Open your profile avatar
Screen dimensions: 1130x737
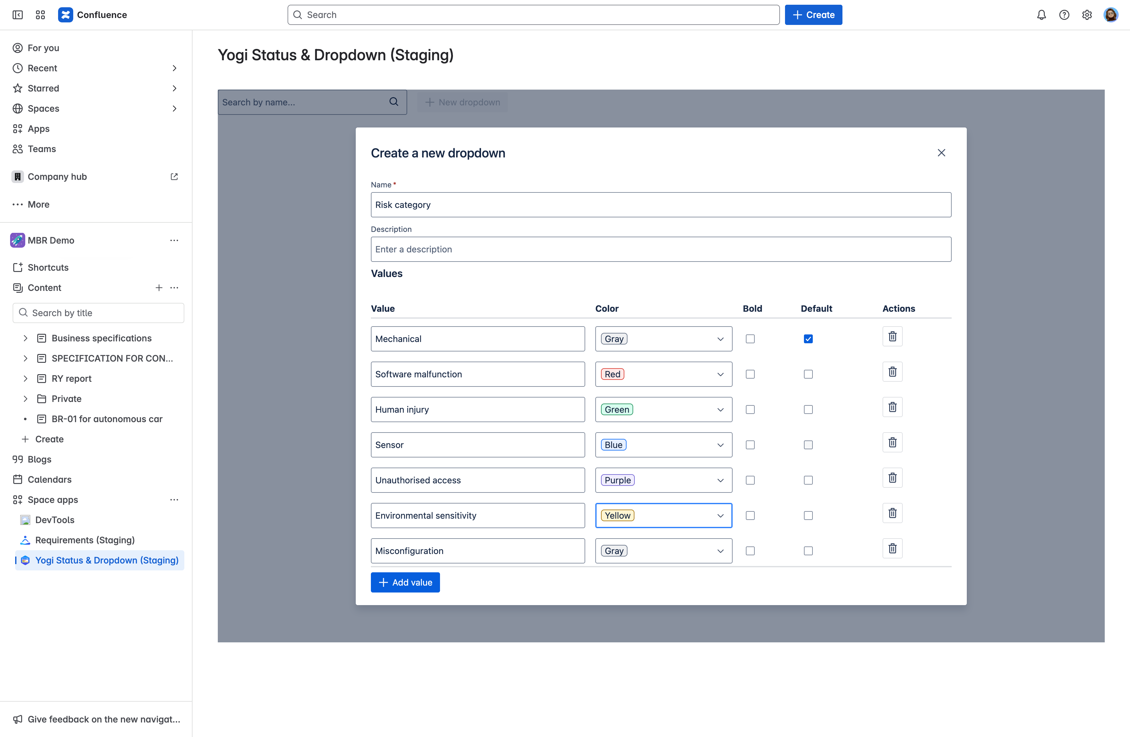1110,15
